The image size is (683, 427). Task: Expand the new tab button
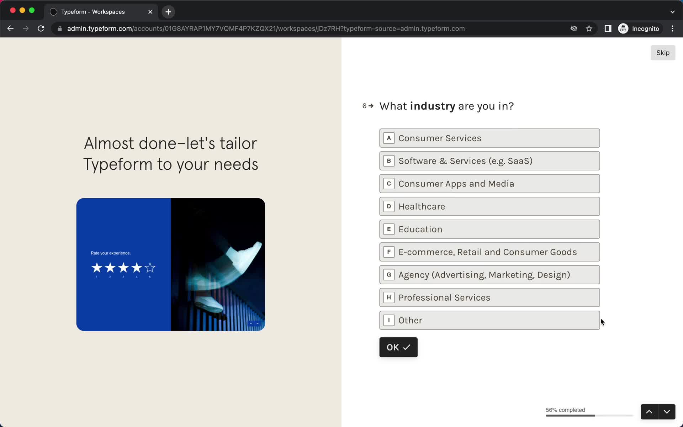(168, 11)
